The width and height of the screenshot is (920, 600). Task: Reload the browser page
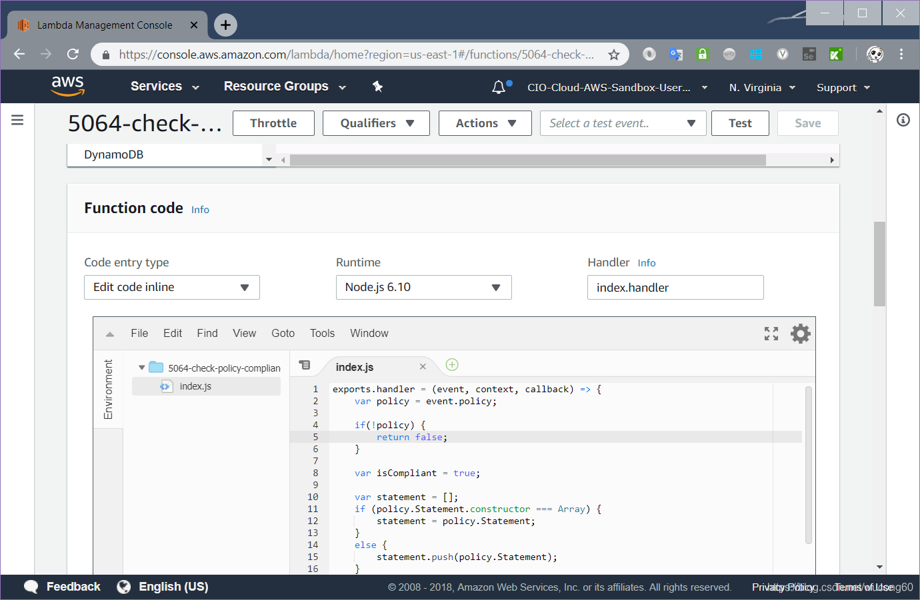(73, 54)
